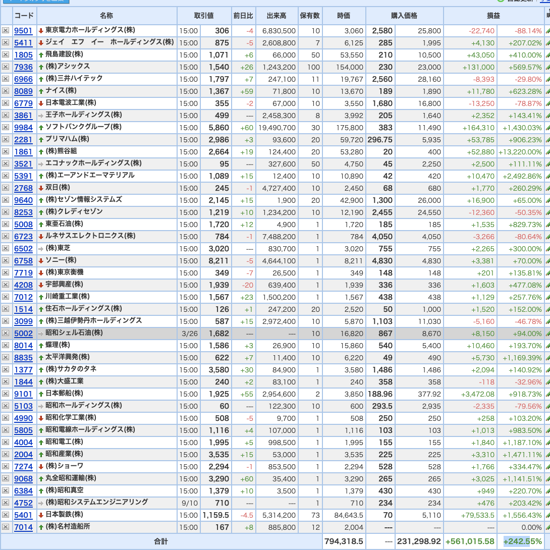Delete the 昭和電工 row via its X icon
The height and width of the screenshot is (550, 550).
pyautogui.click(x=5, y=443)
